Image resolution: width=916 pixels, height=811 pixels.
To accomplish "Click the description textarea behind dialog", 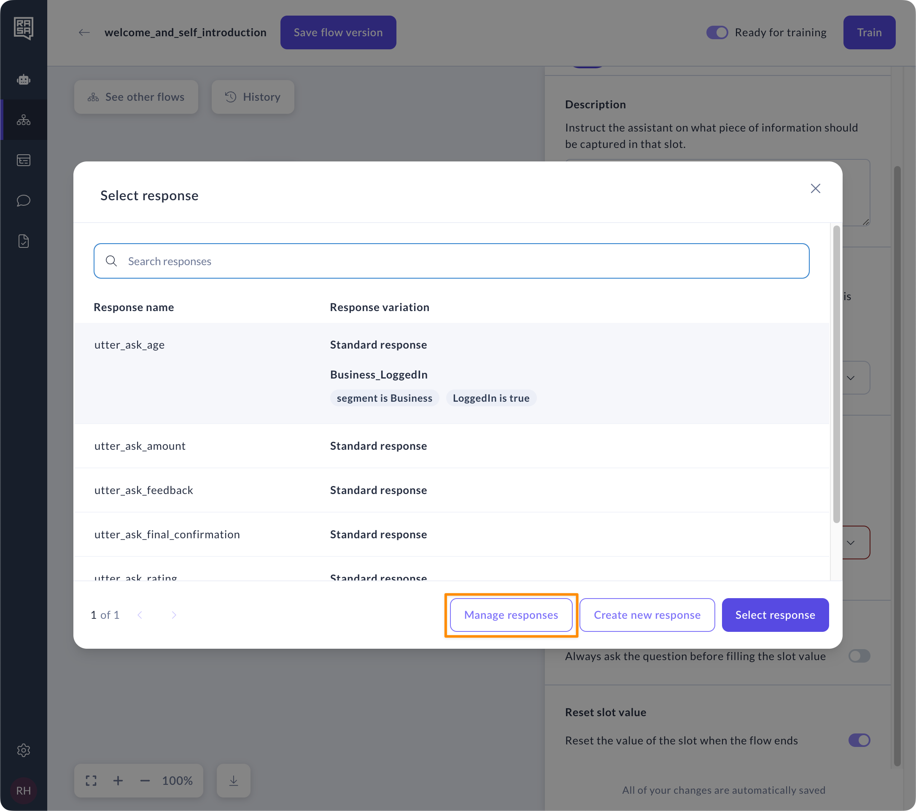I will (x=856, y=193).
